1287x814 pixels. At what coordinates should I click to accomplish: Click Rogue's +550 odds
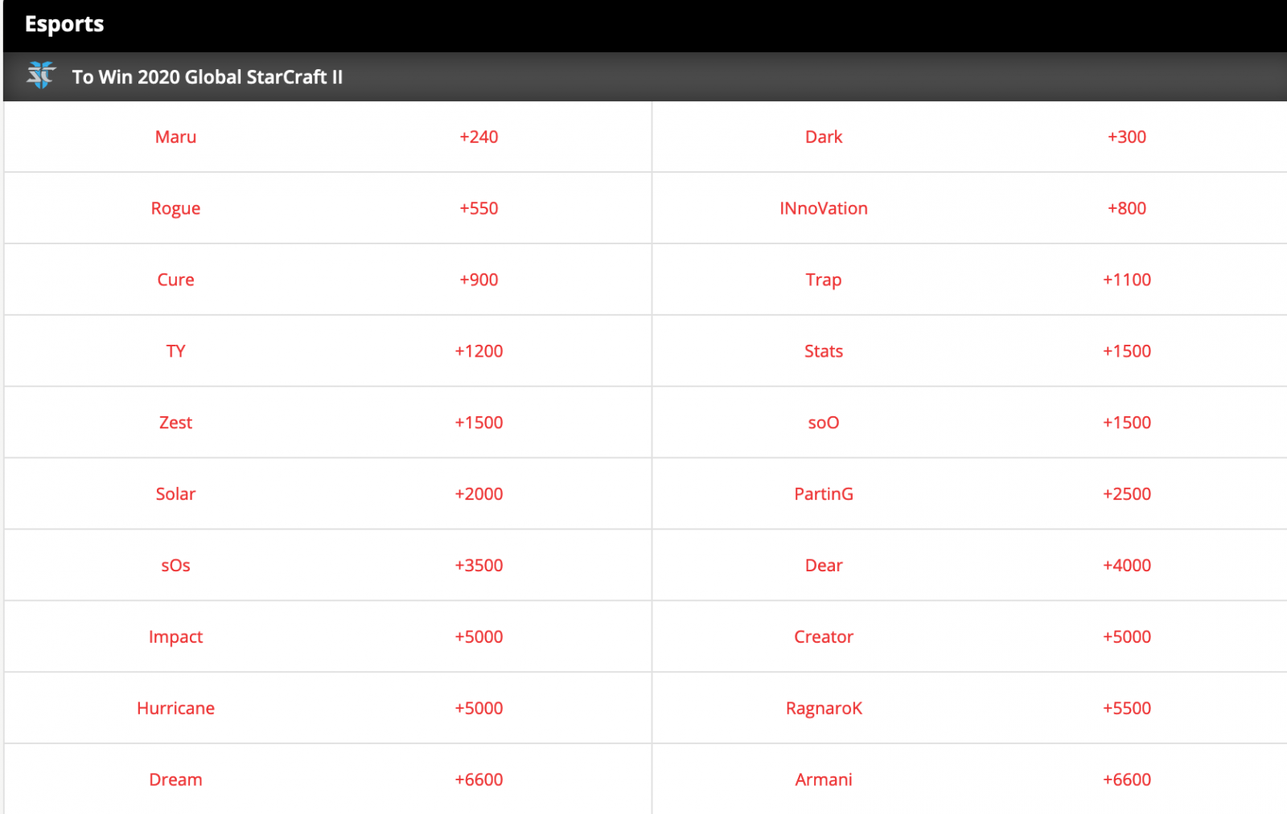479,208
